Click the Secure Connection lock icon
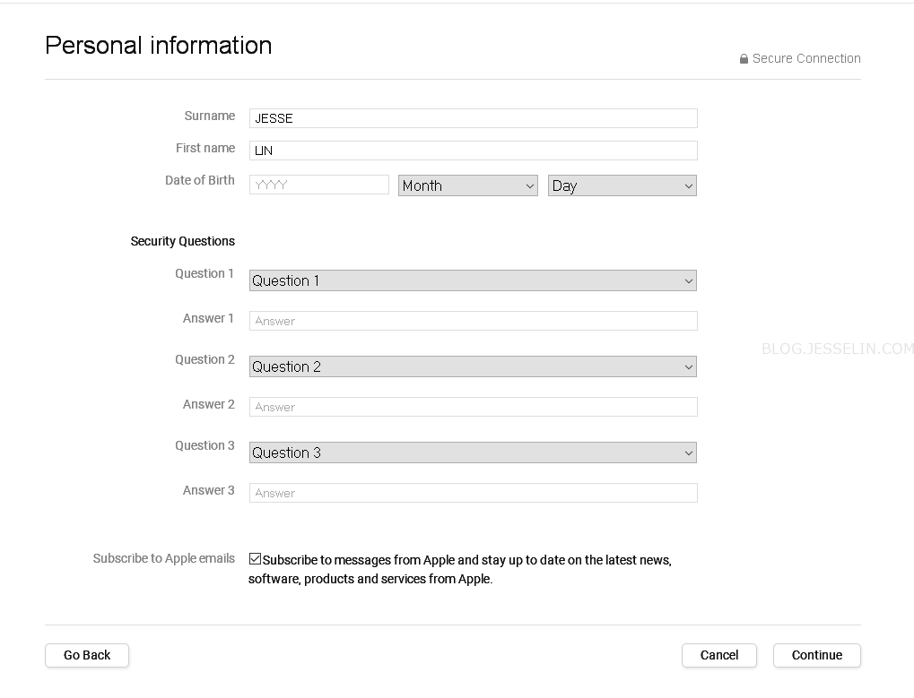 click(744, 59)
